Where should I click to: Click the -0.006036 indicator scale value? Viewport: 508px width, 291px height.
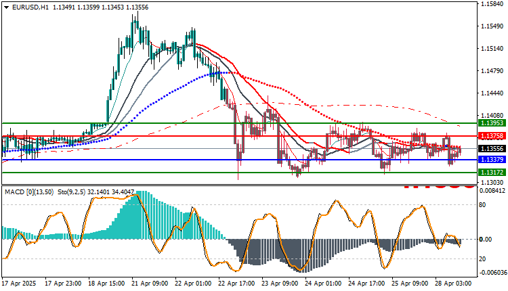click(492, 273)
